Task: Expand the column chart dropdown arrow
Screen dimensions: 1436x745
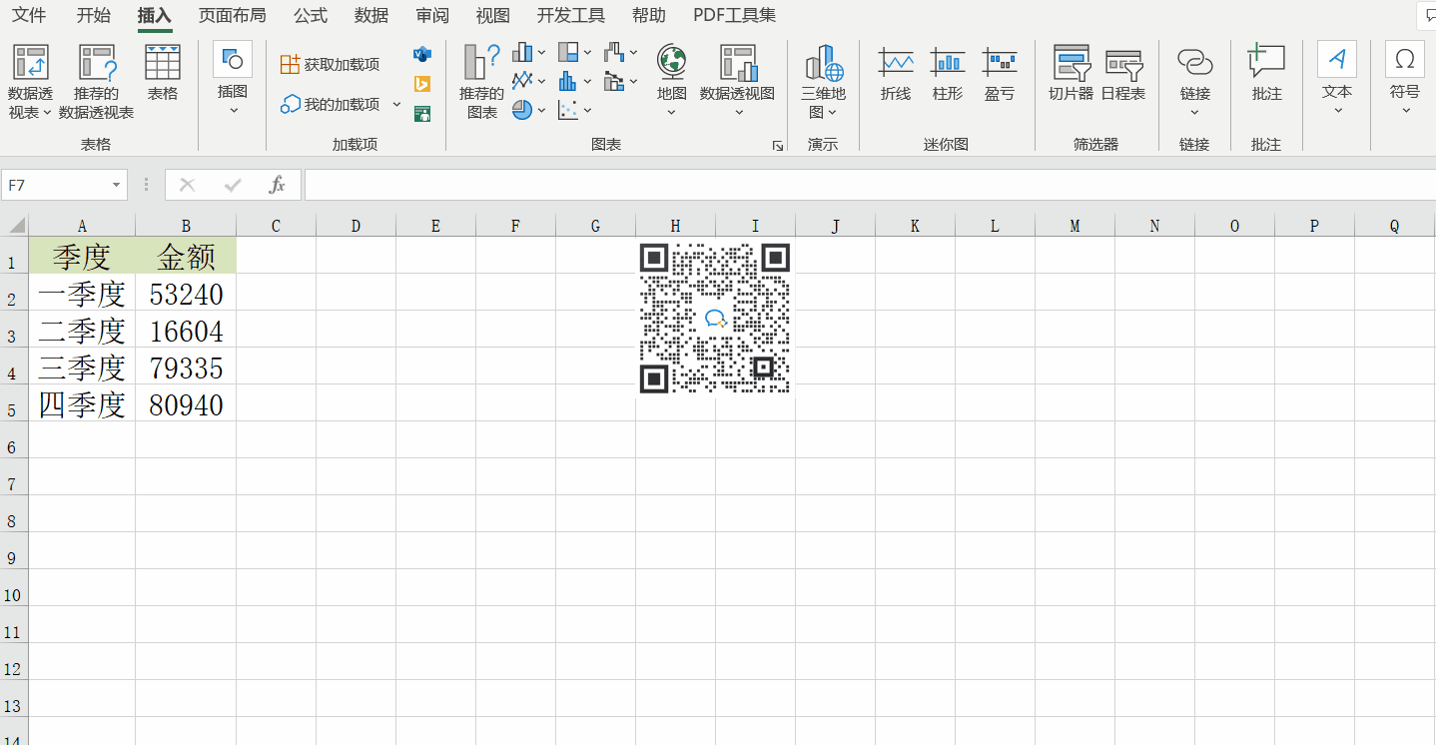Action: (542, 52)
